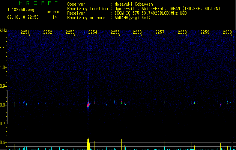This screenshot has width=236, height=150.
Task: Click the A504HB(yagi 4el) antenna text
Action: (x=132, y=18)
